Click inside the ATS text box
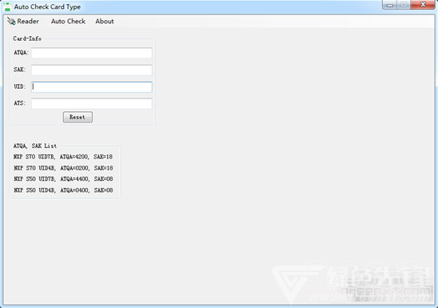 click(x=92, y=104)
